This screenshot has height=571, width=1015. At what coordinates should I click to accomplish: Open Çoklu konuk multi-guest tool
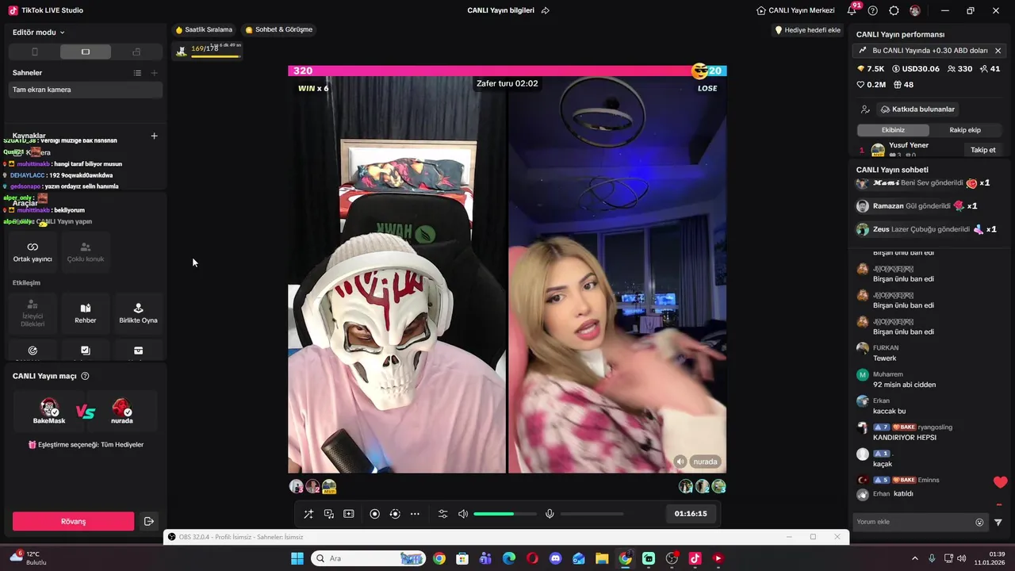point(86,251)
